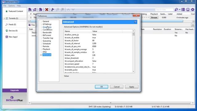Open the Options menu
The width and height of the screenshot is (197, 111).
pyautogui.click(x=12, y=6)
